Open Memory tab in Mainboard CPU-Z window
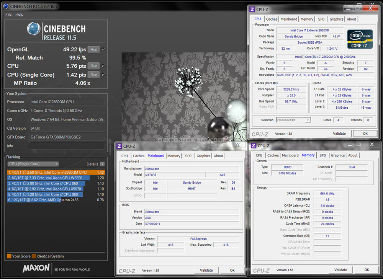This screenshot has width=383, height=279. tap(173, 156)
